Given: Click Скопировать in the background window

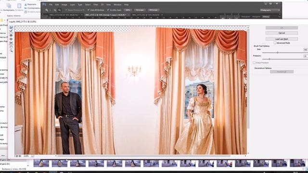Looking at the screenshot, I should coord(32,8).
